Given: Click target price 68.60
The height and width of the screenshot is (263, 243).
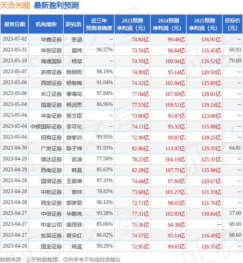Looking at the screenshot, I should [x=235, y=235].
